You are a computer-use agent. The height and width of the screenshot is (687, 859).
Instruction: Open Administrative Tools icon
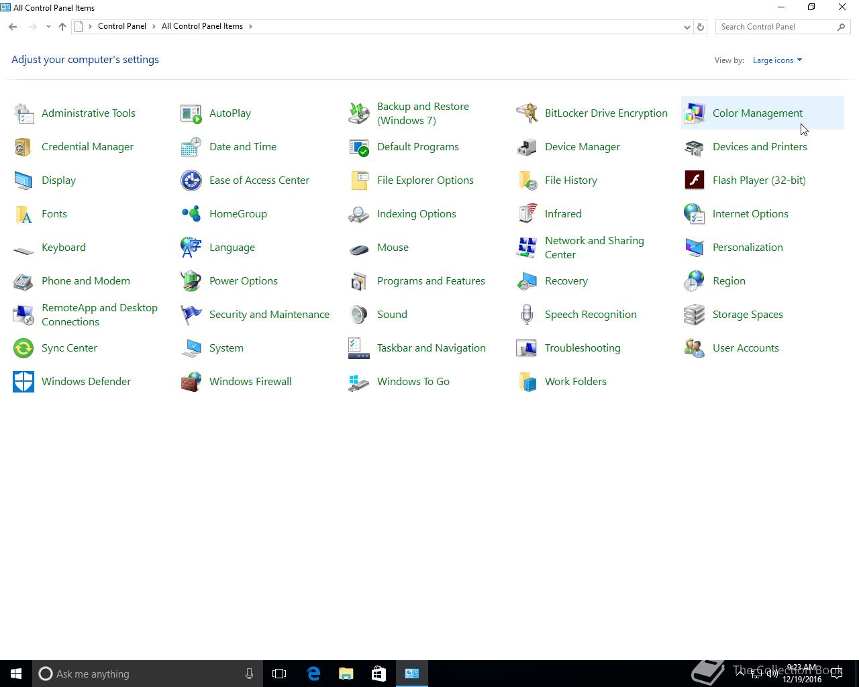click(23, 113)
